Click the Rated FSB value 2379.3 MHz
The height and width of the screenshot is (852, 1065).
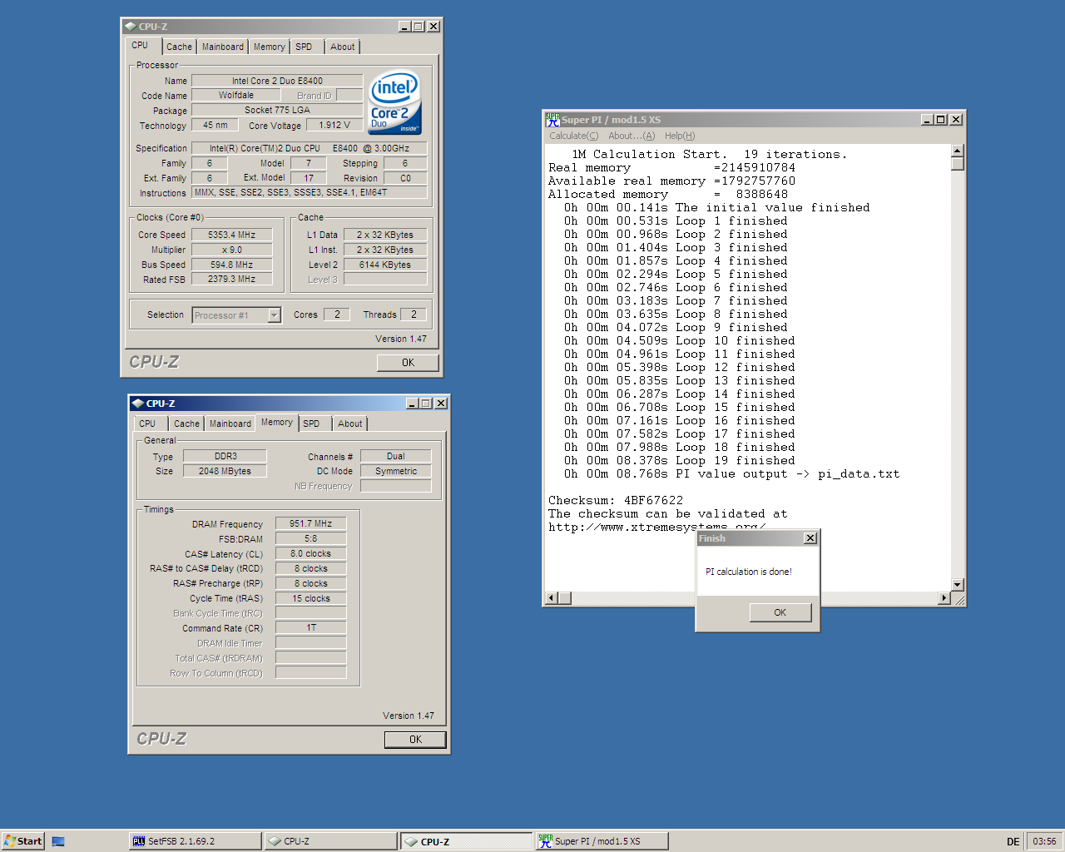coord(232,280)
